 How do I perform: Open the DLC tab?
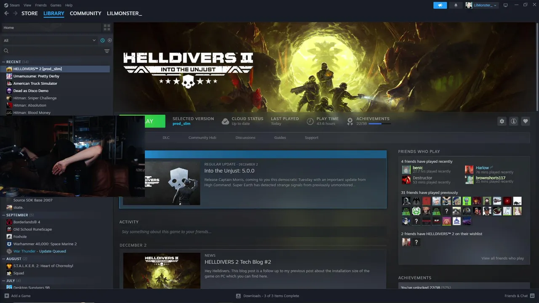tap(166, 138)
